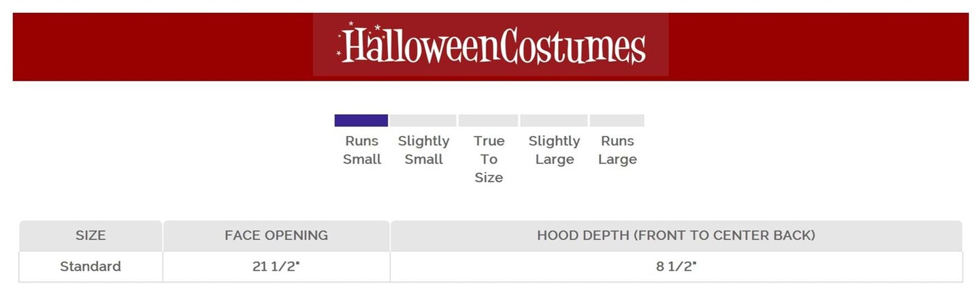Click the SIZE column header
Image resolution: width=980 pixels, height=301 pixels.
(91, 236)
